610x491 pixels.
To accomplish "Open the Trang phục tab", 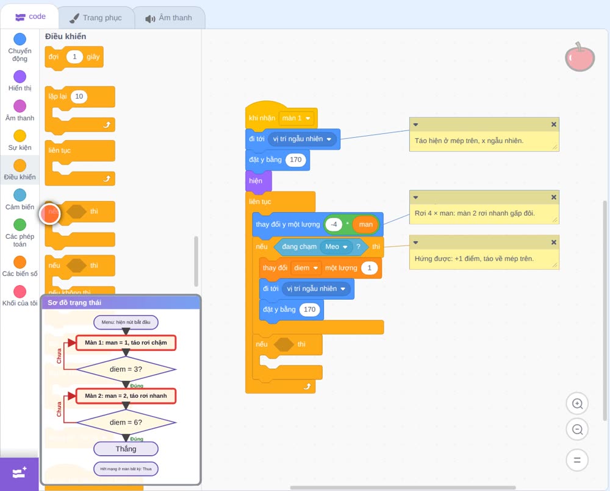I will [96, 18].
